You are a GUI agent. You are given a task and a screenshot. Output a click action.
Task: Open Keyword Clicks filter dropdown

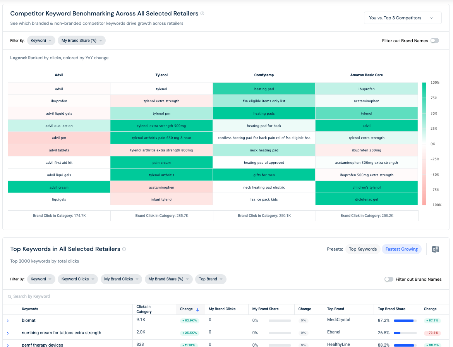[78, 279]
